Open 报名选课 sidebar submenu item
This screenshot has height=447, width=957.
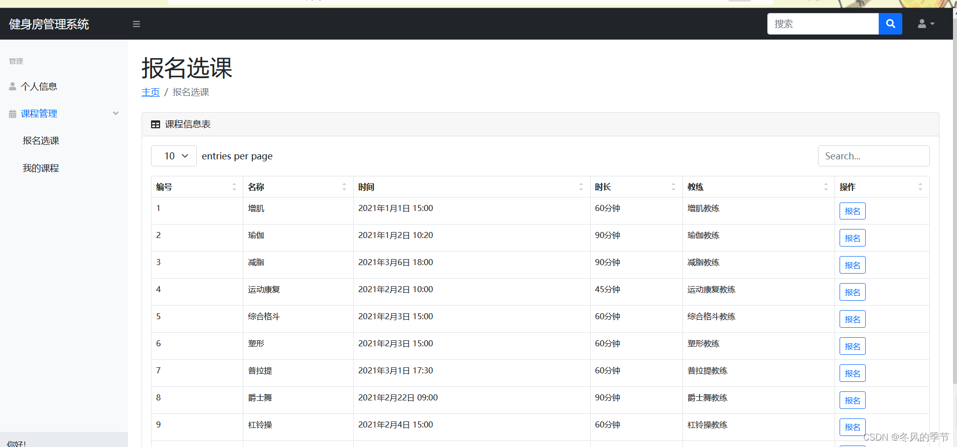tap(41, 141)
